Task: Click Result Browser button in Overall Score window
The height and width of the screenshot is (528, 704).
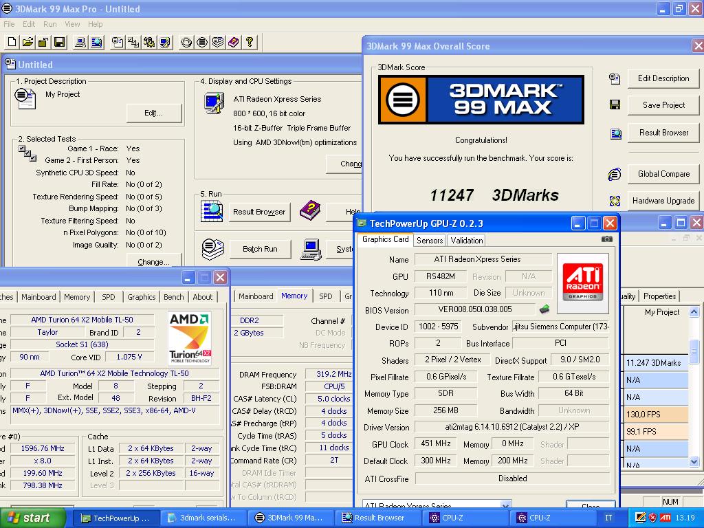Action: [663, 133]
